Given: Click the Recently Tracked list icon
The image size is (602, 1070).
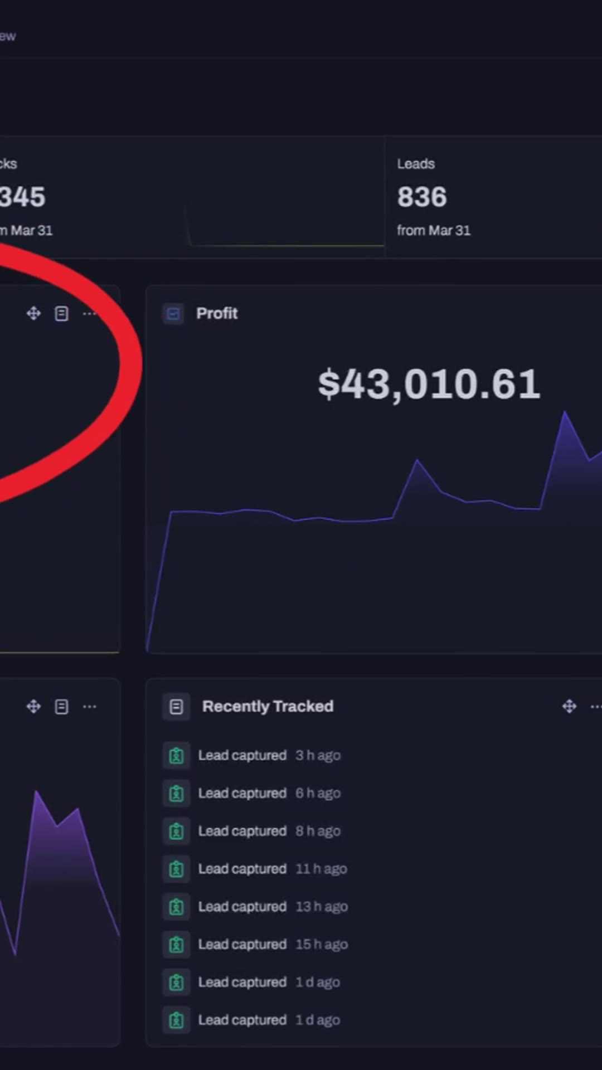Looking at the screenshot, I should click(176, 707).
